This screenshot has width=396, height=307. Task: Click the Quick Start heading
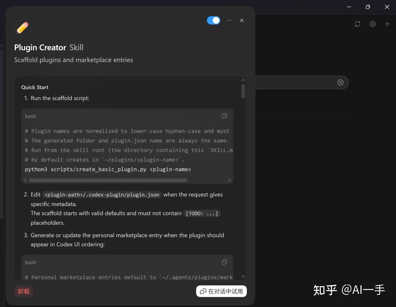pyautogui.click(x=35, y=87)
